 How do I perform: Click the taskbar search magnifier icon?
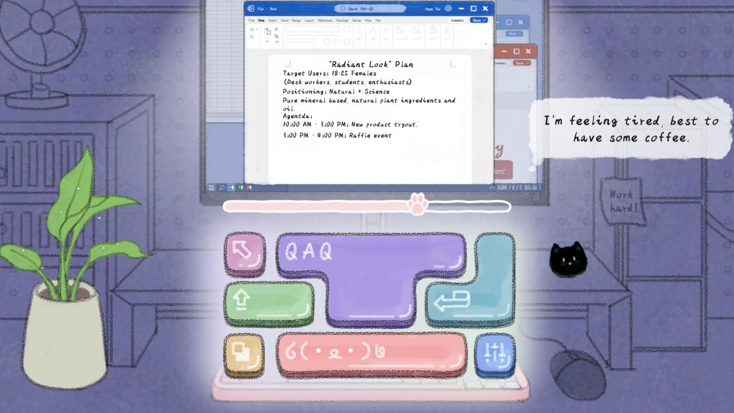[x=222, y=188]
